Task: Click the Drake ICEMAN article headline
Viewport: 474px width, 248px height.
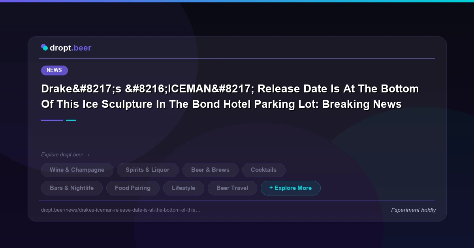Action: pos(229,96)
